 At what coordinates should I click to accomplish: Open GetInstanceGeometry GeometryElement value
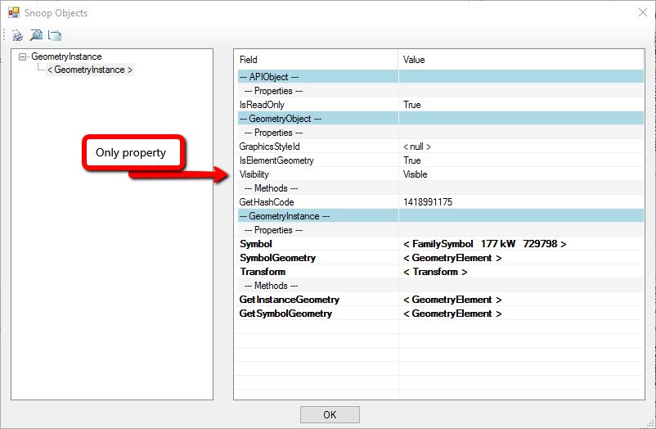pyautogui.click(x=452, y=300)
